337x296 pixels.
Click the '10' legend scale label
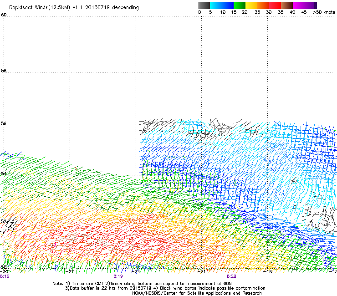pyautogui.click(x=223, y=12)
